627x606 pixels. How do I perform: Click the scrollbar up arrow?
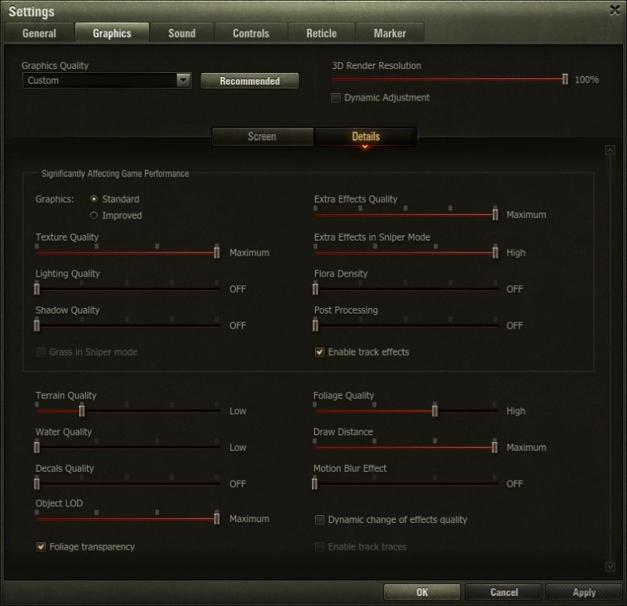[611, 150]
